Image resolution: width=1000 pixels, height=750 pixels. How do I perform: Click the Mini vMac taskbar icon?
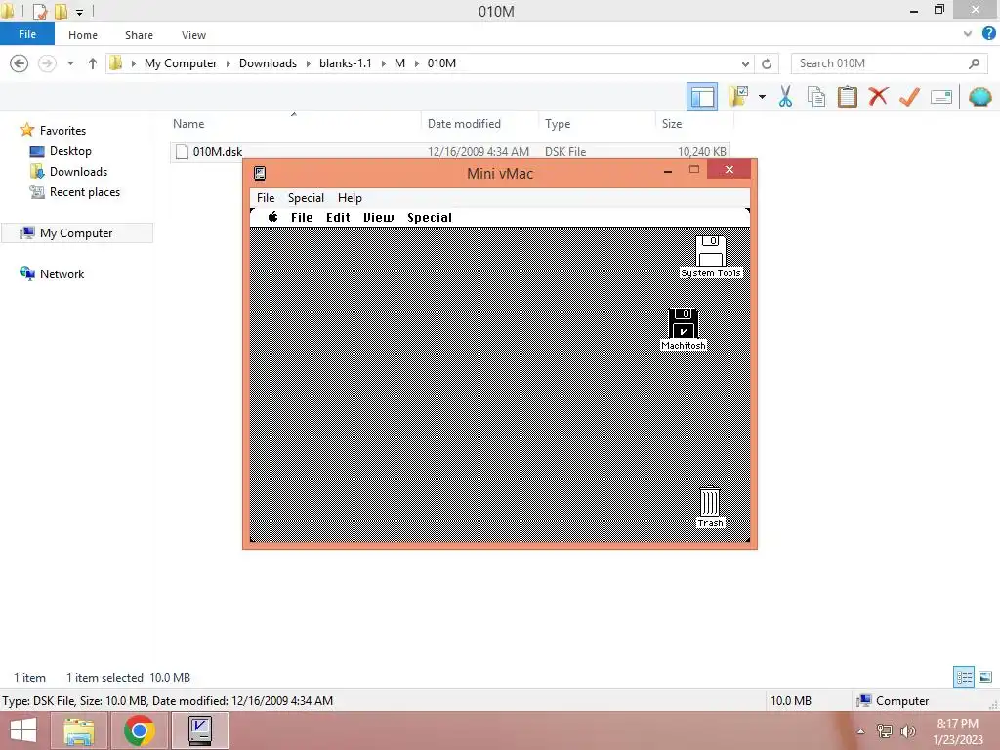(x=199, y=730)
